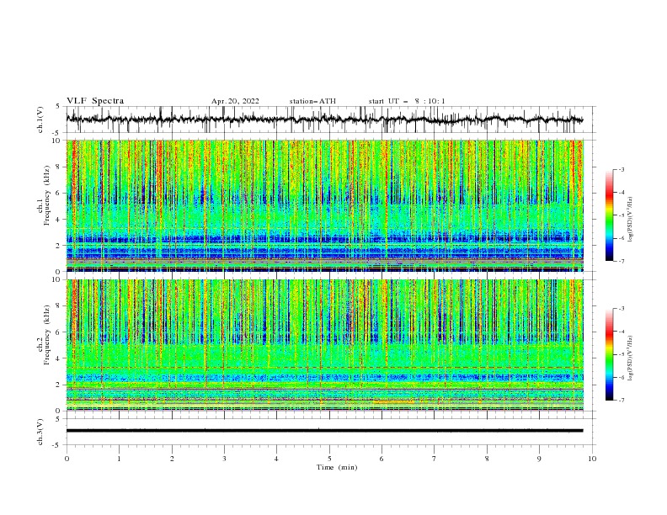Click the ch.1 spectrogram color bar
667x515 pixels.
(609, 215)
